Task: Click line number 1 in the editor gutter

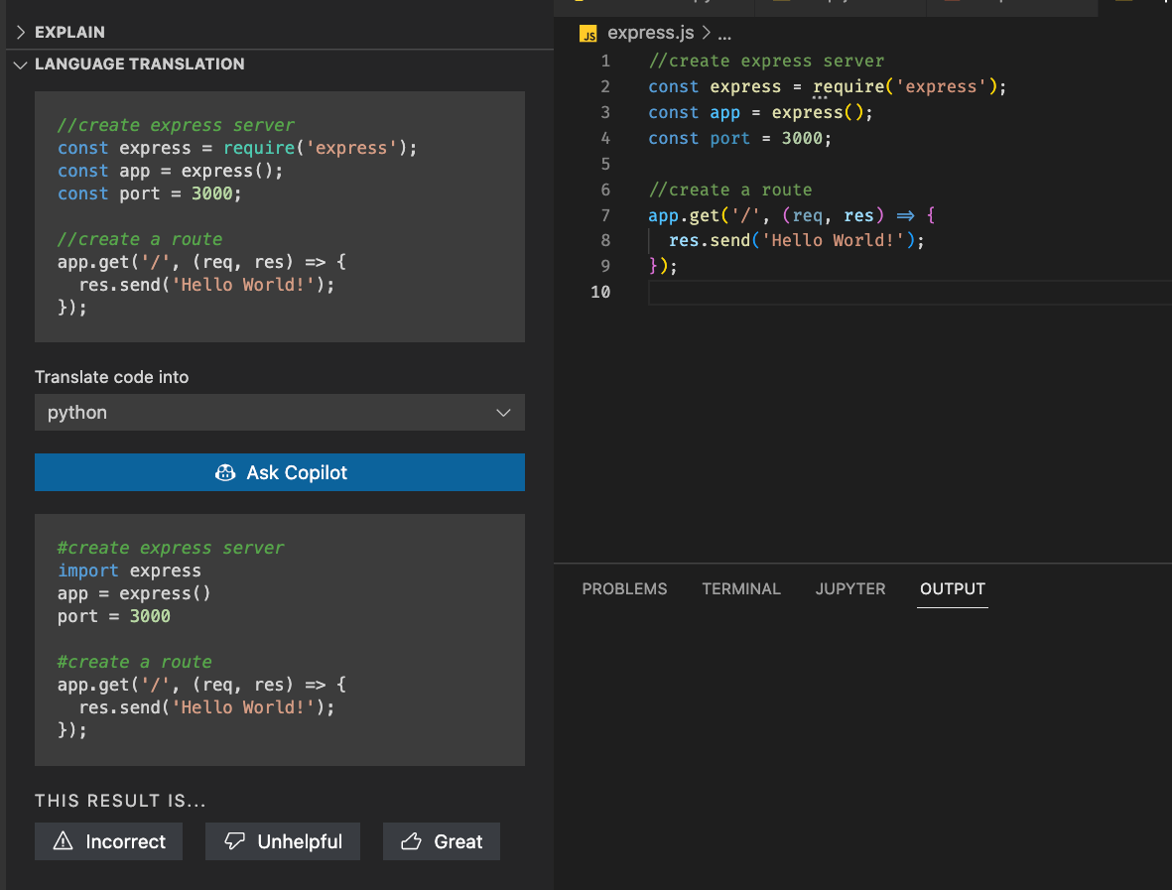Action: coord(604,61)
